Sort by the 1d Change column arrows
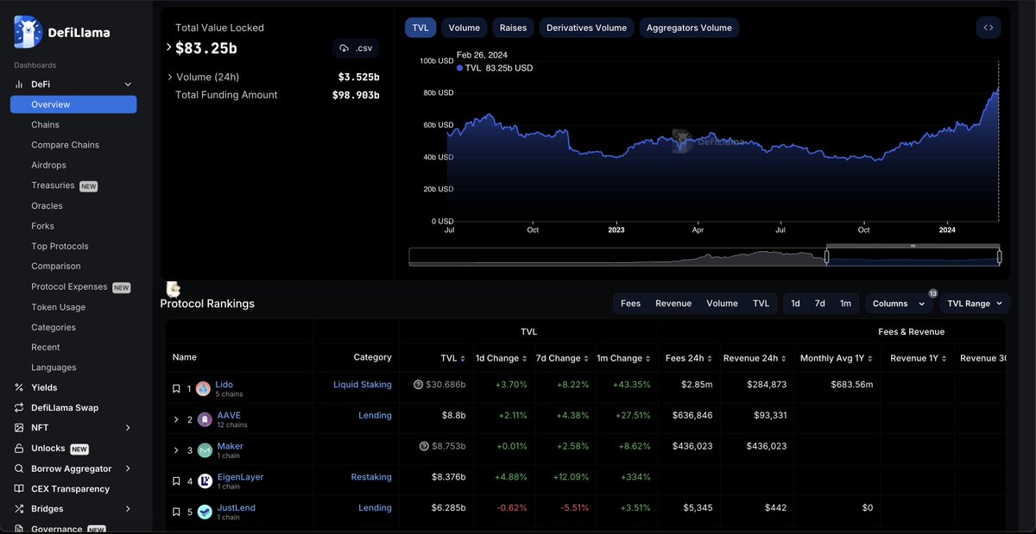This screenshot has width=1036, height=534. click(x=525, y=358)
